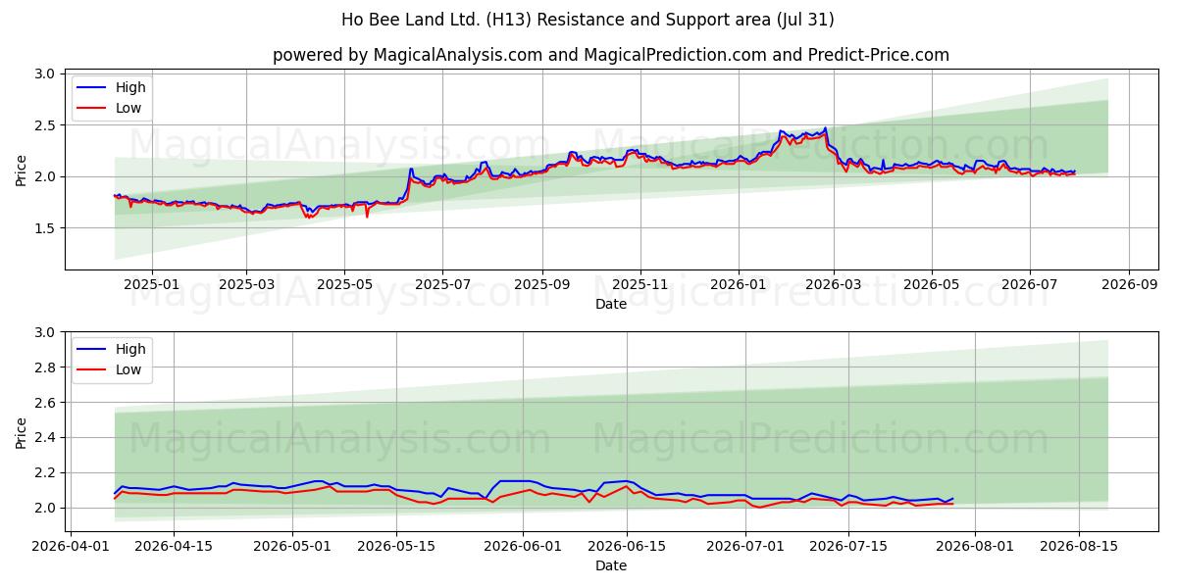The image size is (1177, 588).
Task: Click the '2.6' y-axis tick of bottom chart
Action: click(x=44, y=403)
